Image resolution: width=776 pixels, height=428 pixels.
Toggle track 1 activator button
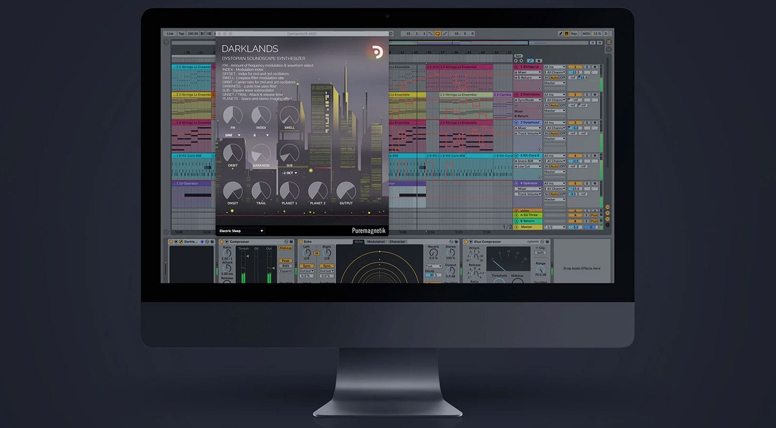tap(575, 67)
